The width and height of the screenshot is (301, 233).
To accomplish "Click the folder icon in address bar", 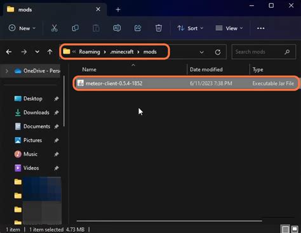I will coord(67,51).
